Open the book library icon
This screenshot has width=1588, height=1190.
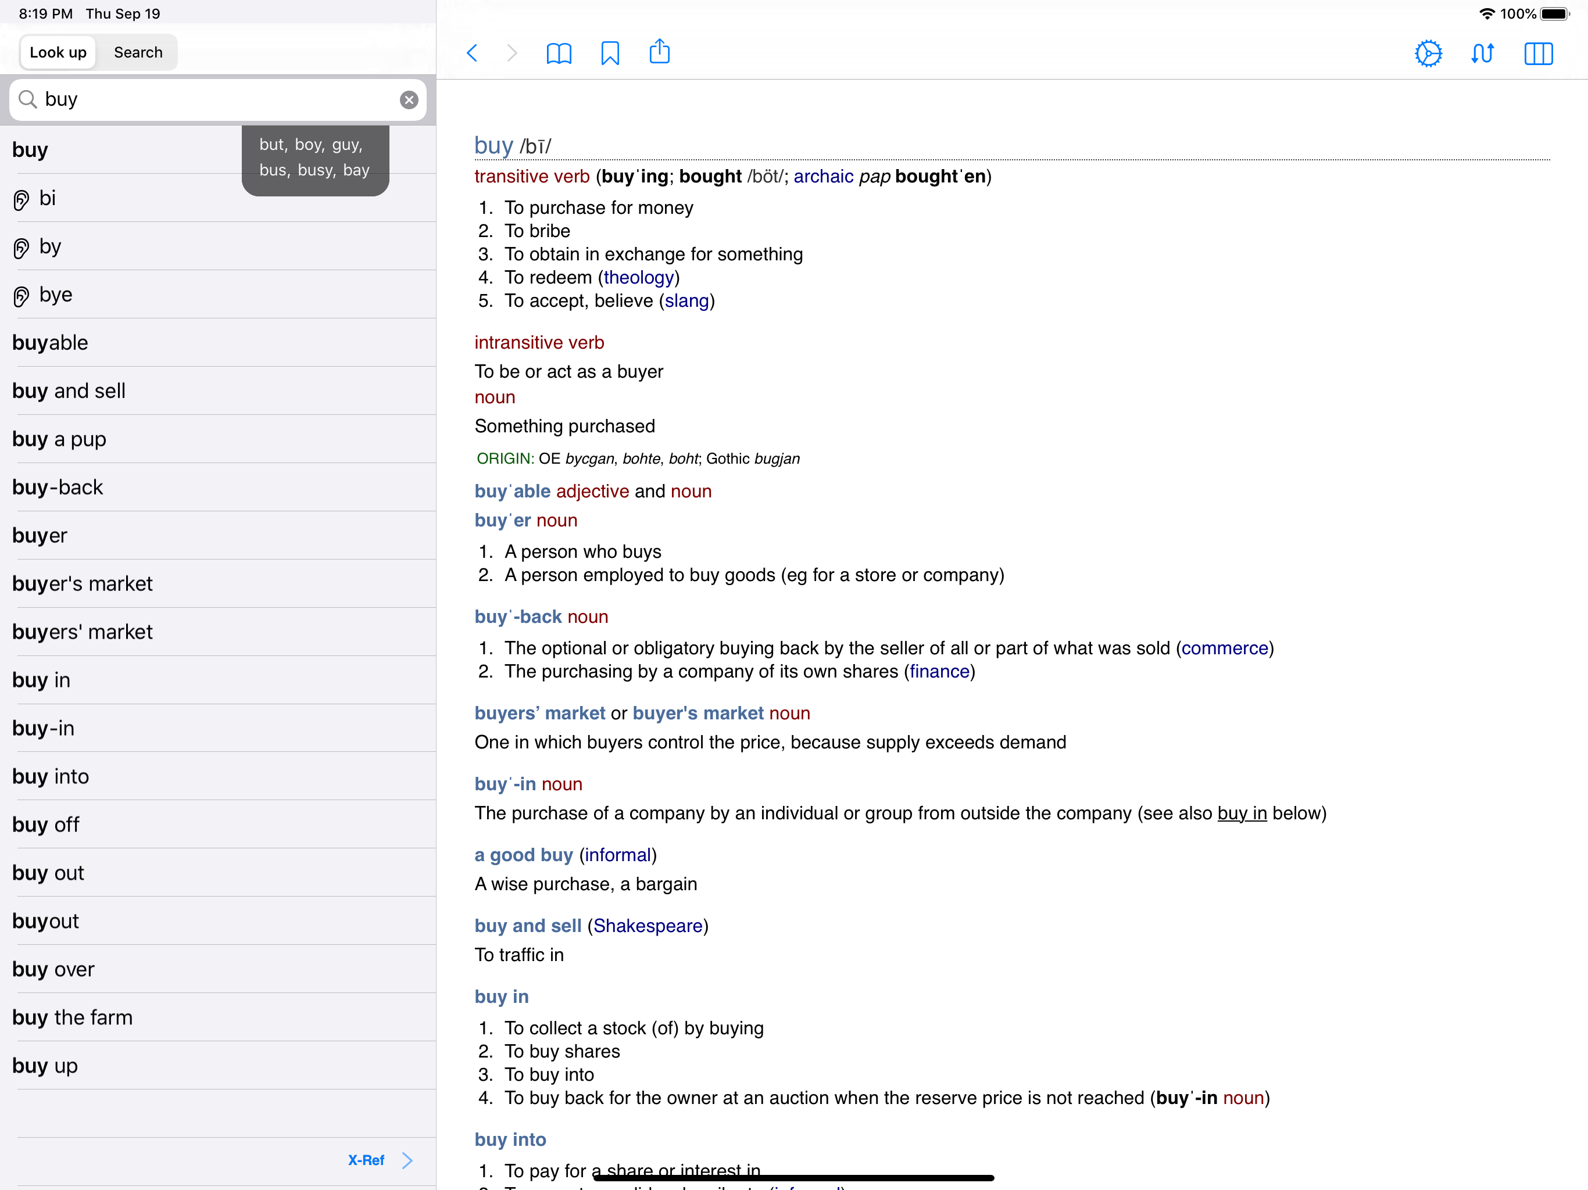point(559,52)
